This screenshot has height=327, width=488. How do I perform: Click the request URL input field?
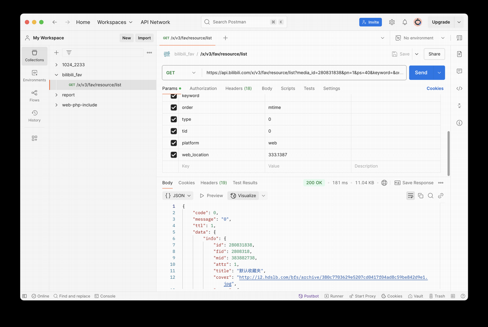(304, 72)
